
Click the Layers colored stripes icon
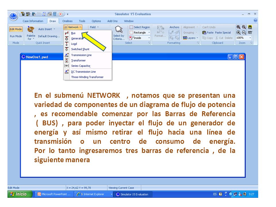(185, 38)
